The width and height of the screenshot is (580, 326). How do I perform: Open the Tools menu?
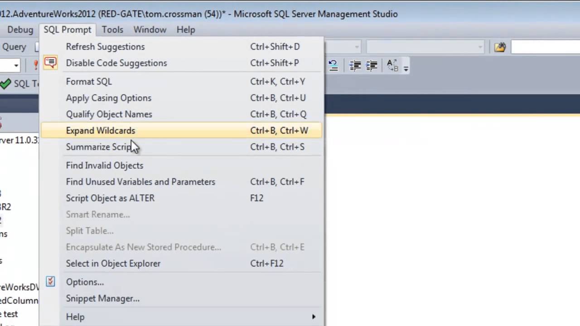pos(112,29)
